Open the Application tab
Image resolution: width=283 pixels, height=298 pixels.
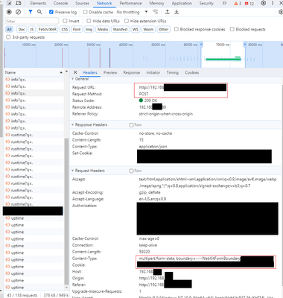pyautogui.click(x=182, y=3)
